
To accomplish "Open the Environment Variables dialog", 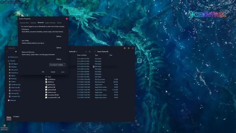I will tap(57, 65).
